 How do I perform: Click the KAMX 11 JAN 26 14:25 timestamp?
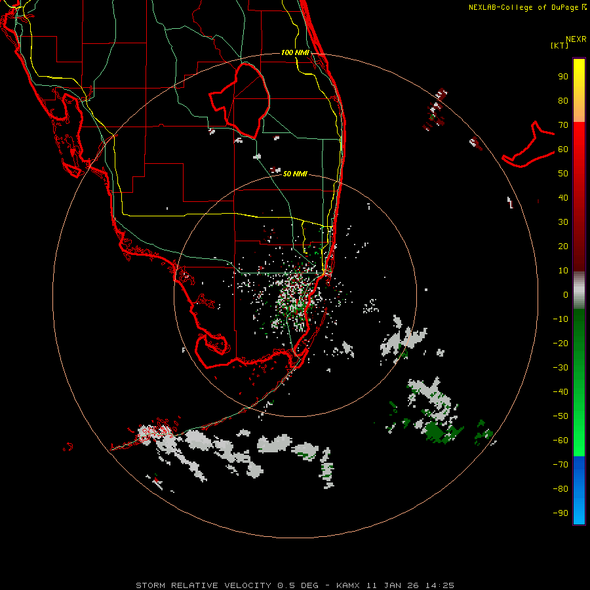click(395, 585)
